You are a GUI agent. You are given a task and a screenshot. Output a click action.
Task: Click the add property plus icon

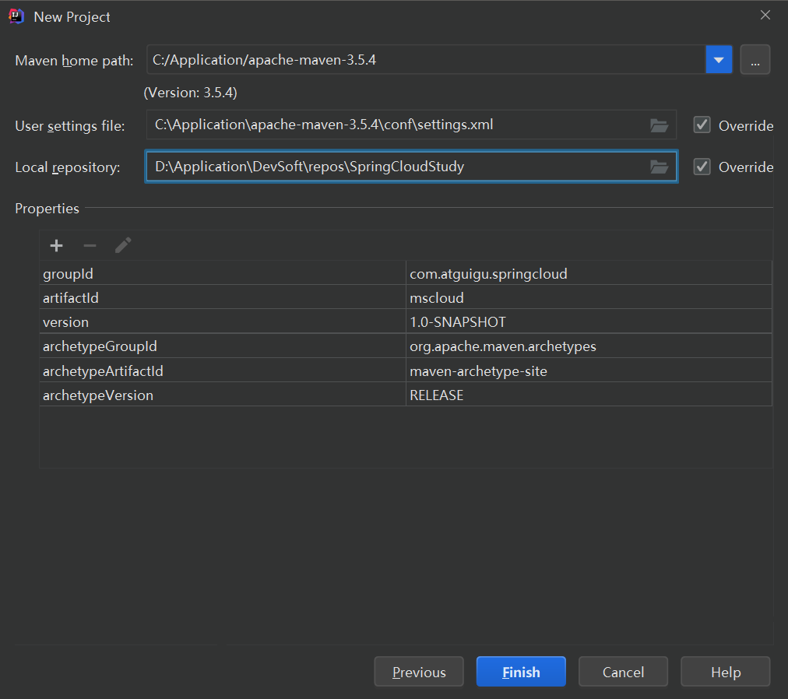[56, 246]
